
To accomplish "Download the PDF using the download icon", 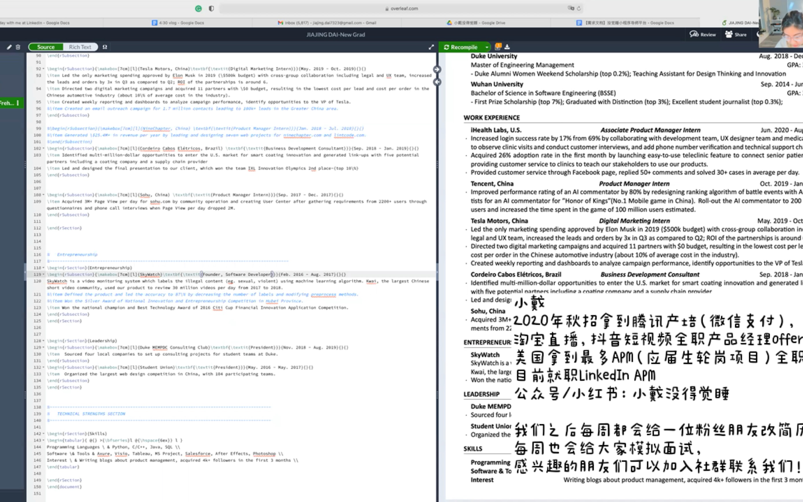I will [507, 47].
